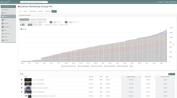Image resolution: width=177 pixels, height=98 pixels.
Task: Open the Toplist tab
Action: click(25, 11)
